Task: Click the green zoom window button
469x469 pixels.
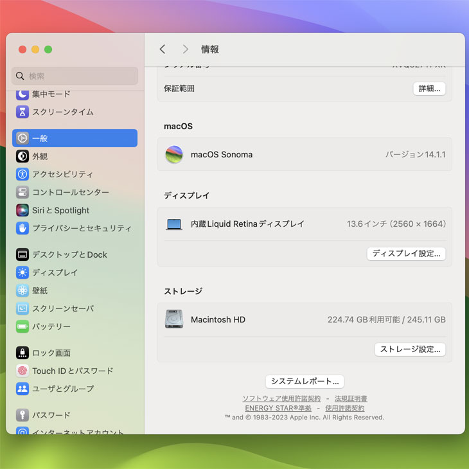Action: 48,49
